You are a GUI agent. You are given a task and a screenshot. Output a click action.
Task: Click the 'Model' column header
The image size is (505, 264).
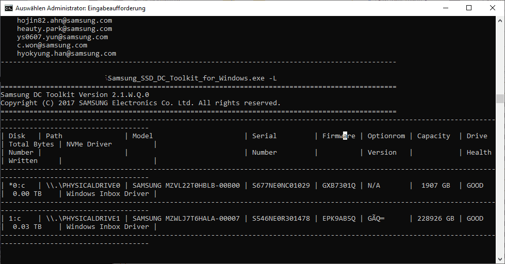click(x=143, y=136)
